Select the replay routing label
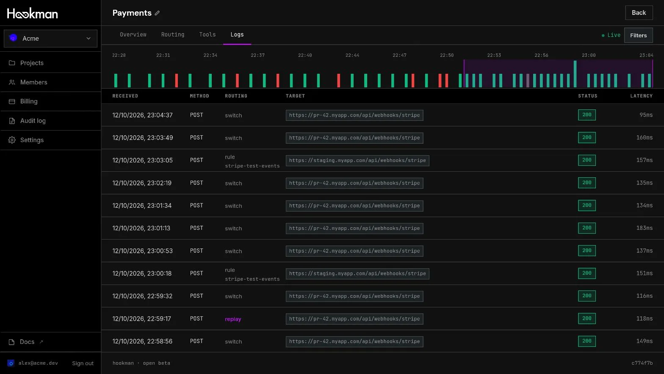Screen dimensions: 664x374 (233, 319)
